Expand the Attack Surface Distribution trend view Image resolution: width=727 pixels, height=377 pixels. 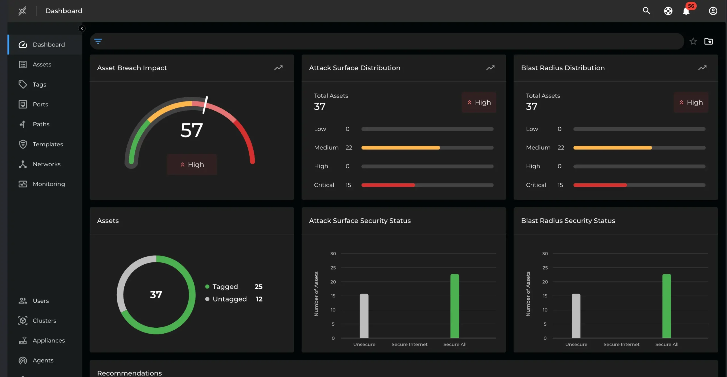click(x=490, y=68)
